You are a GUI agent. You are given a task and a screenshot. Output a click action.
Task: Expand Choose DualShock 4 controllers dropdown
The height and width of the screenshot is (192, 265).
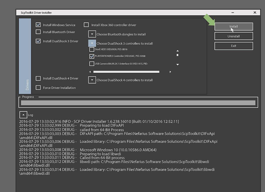(92, 80)
